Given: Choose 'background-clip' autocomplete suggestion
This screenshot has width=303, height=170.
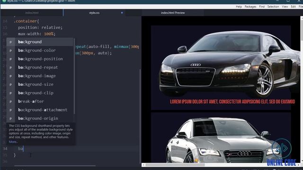Looking at the screenshot, I should (x=40, y=93).
